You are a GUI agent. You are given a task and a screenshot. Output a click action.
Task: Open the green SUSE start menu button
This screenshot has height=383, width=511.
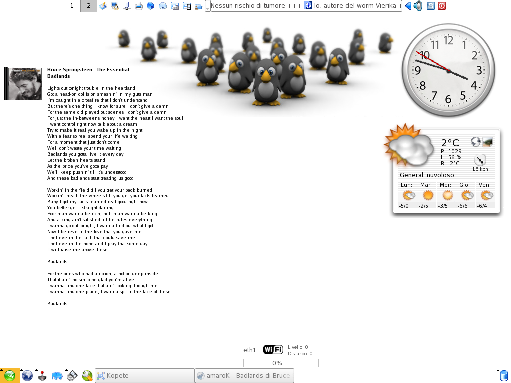click(10, 376)
